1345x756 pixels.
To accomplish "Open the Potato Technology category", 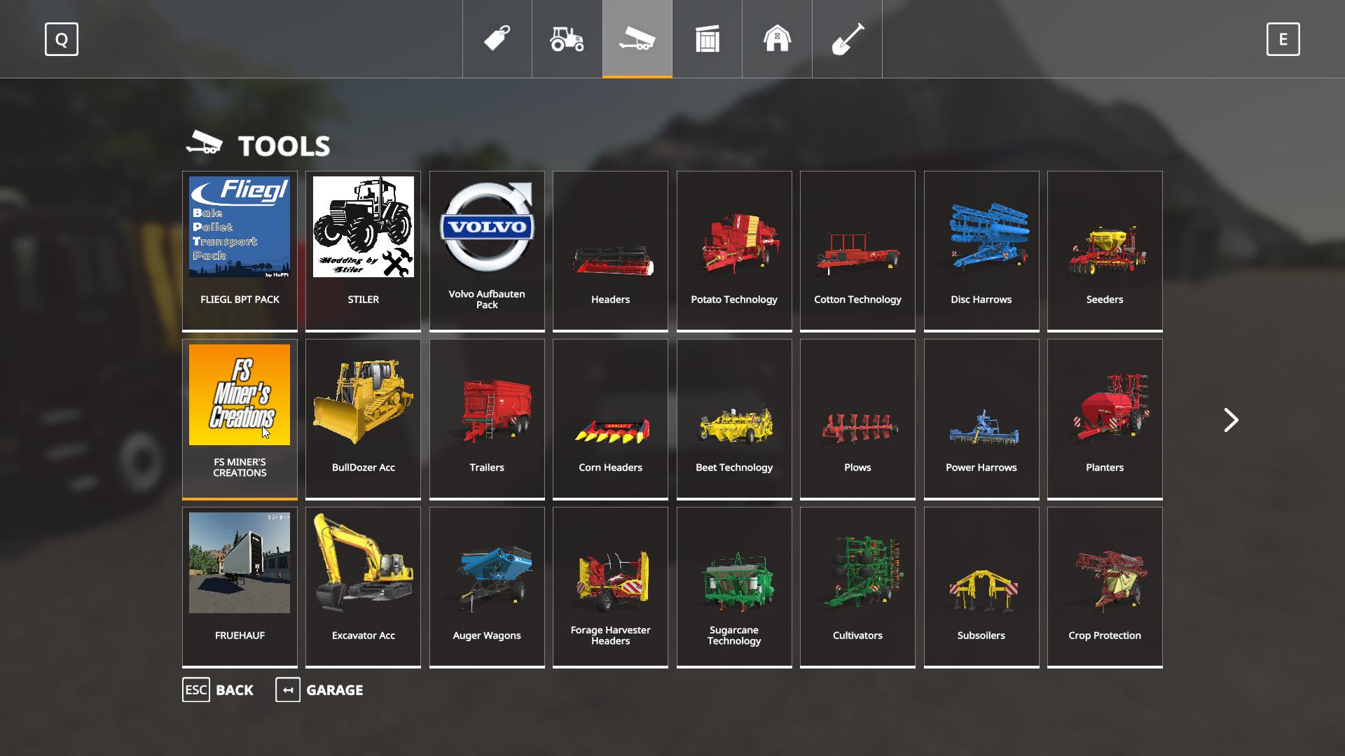I will [x=733, y=250].
